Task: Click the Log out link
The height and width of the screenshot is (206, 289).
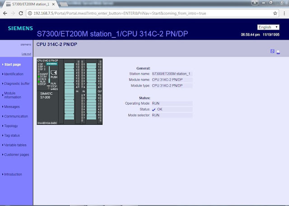Action: point(26,54)
